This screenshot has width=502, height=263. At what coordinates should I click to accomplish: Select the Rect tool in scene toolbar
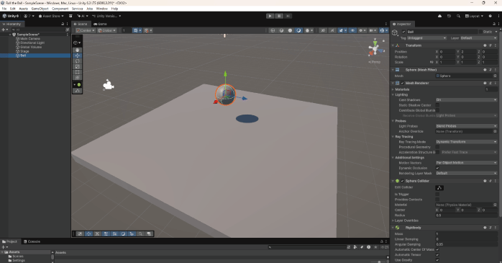(77, 72)
